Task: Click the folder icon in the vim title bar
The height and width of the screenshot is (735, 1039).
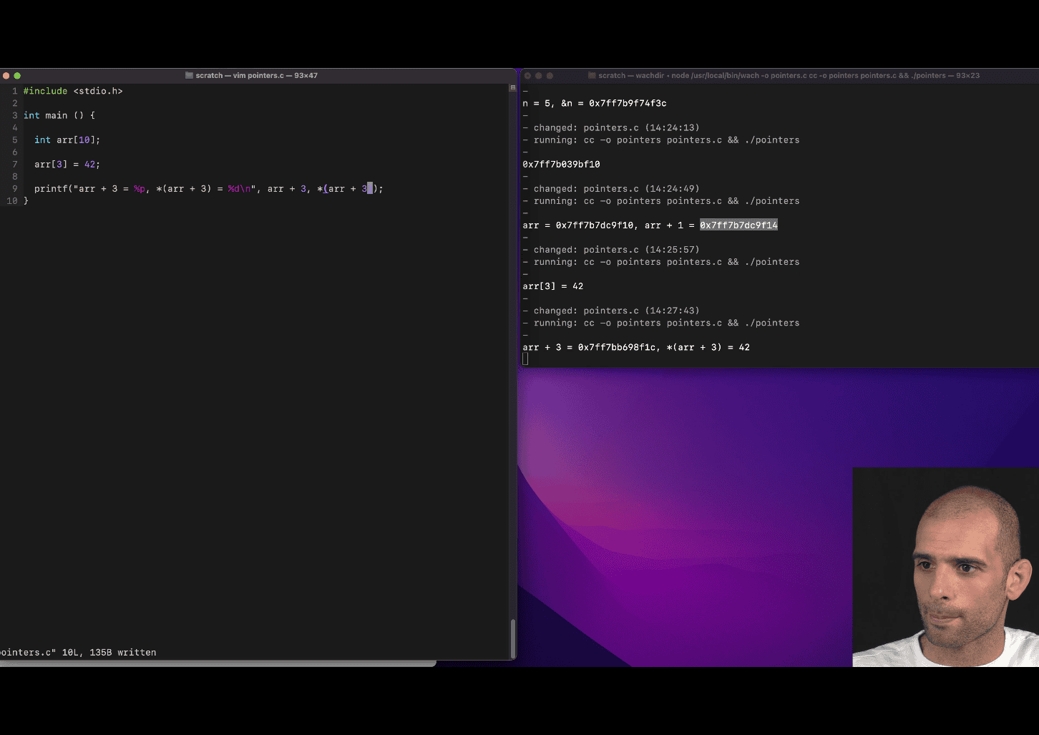Action: tap(189, 75)
